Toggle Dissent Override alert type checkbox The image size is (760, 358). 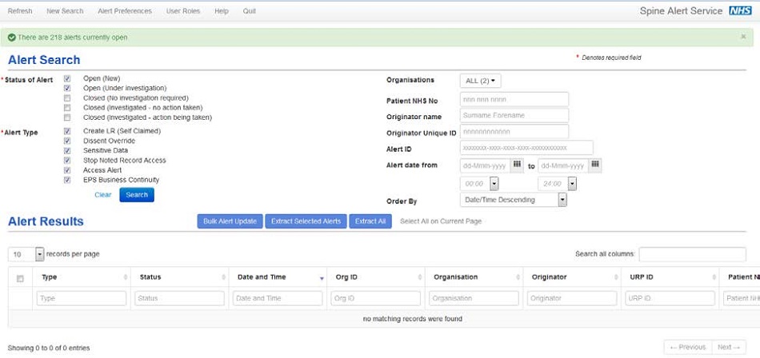pos(67,141)
